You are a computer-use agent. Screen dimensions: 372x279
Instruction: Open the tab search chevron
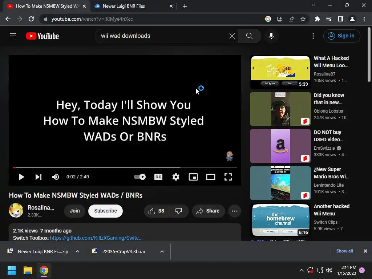[314, 5]
